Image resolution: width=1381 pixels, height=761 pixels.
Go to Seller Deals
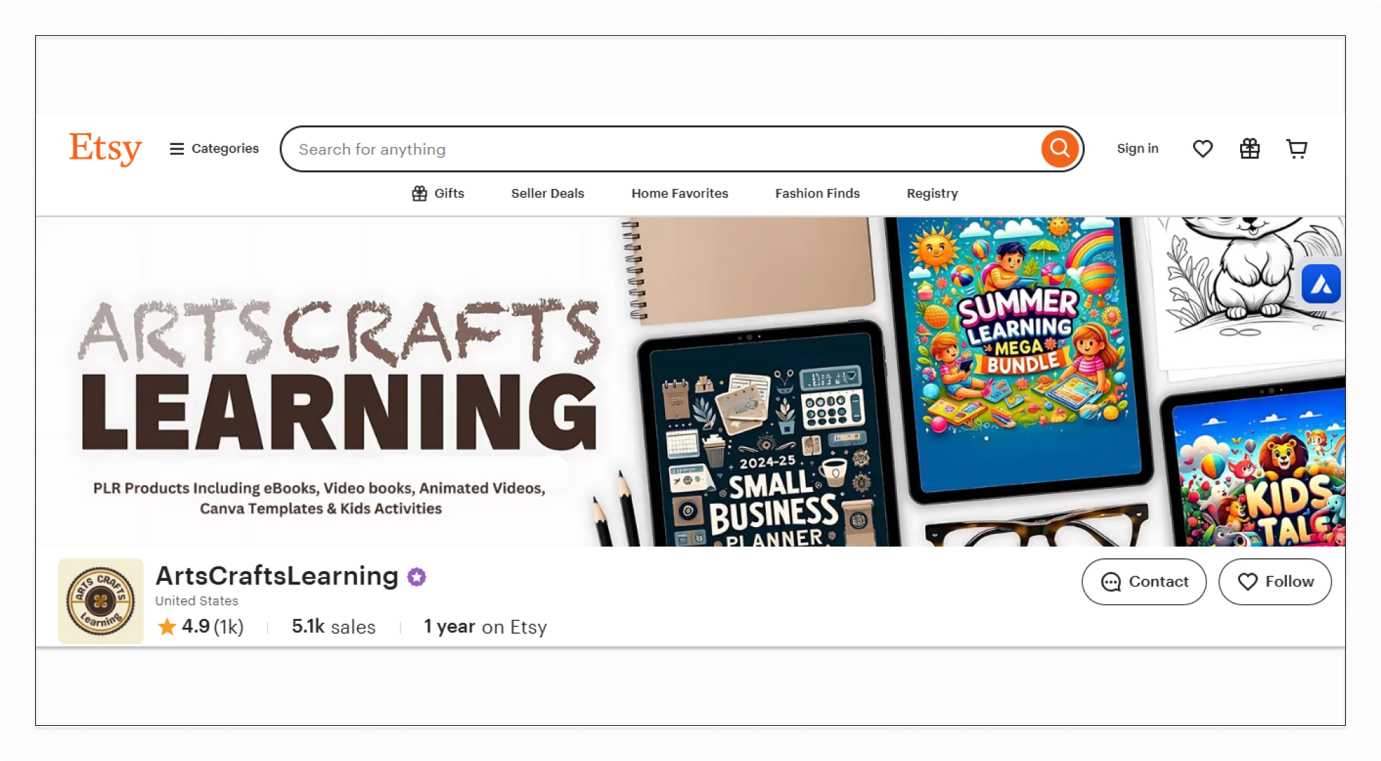[548, 193]
